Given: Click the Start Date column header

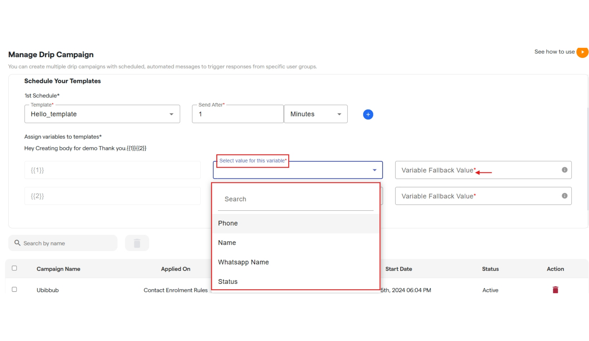Looking at the screenshot, I should click(399, 269).
